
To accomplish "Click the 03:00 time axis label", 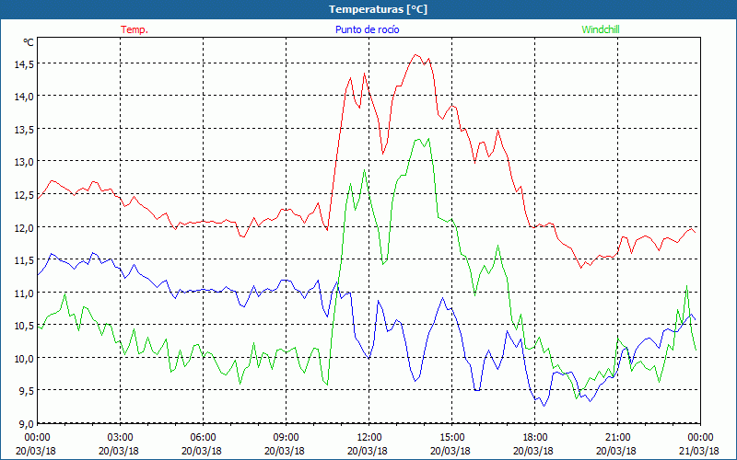I will pyautogui.click(x=121, y=438).
